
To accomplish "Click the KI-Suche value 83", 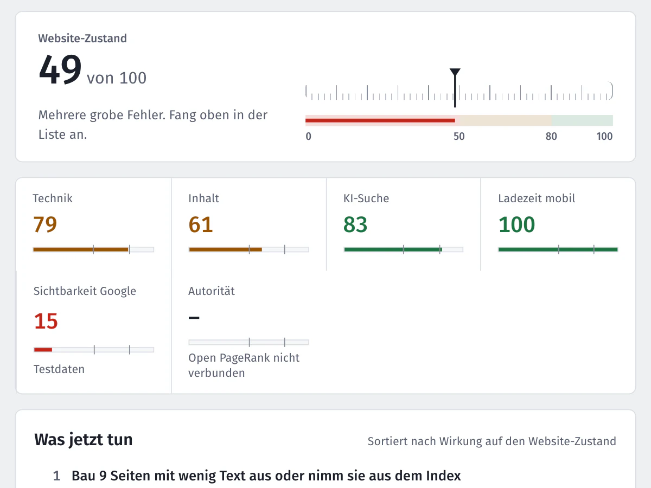I will pyautogui.click(x=355, y=224).
